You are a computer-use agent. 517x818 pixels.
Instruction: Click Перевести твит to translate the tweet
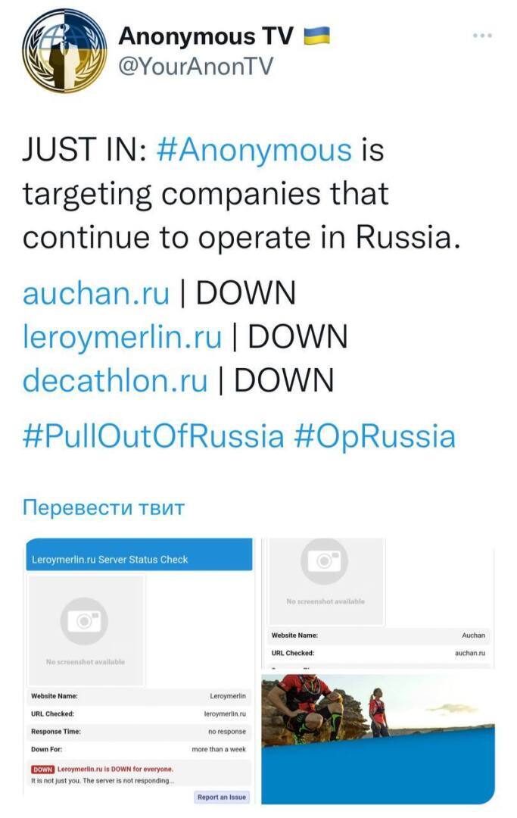pyautogui.click(x=104, y=507)
